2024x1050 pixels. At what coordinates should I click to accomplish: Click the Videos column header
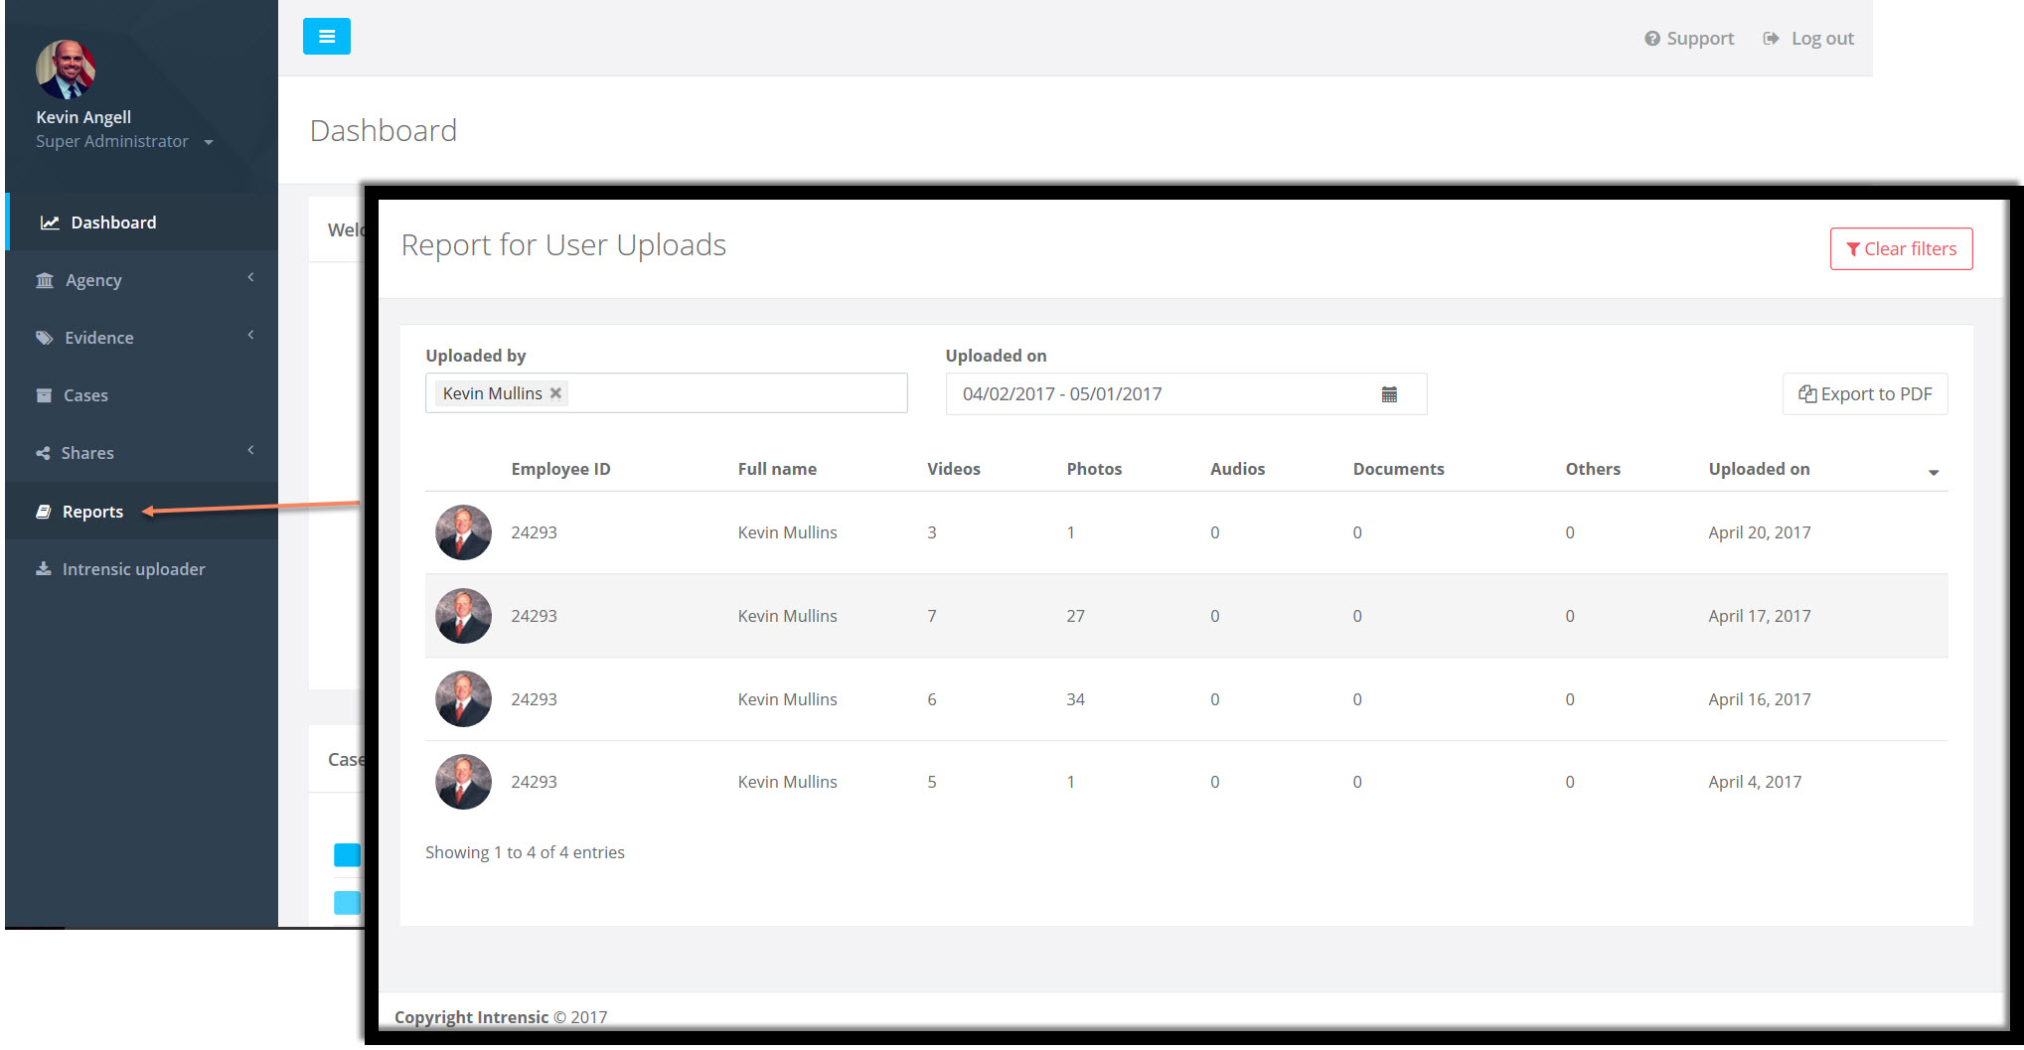point(953,469)
